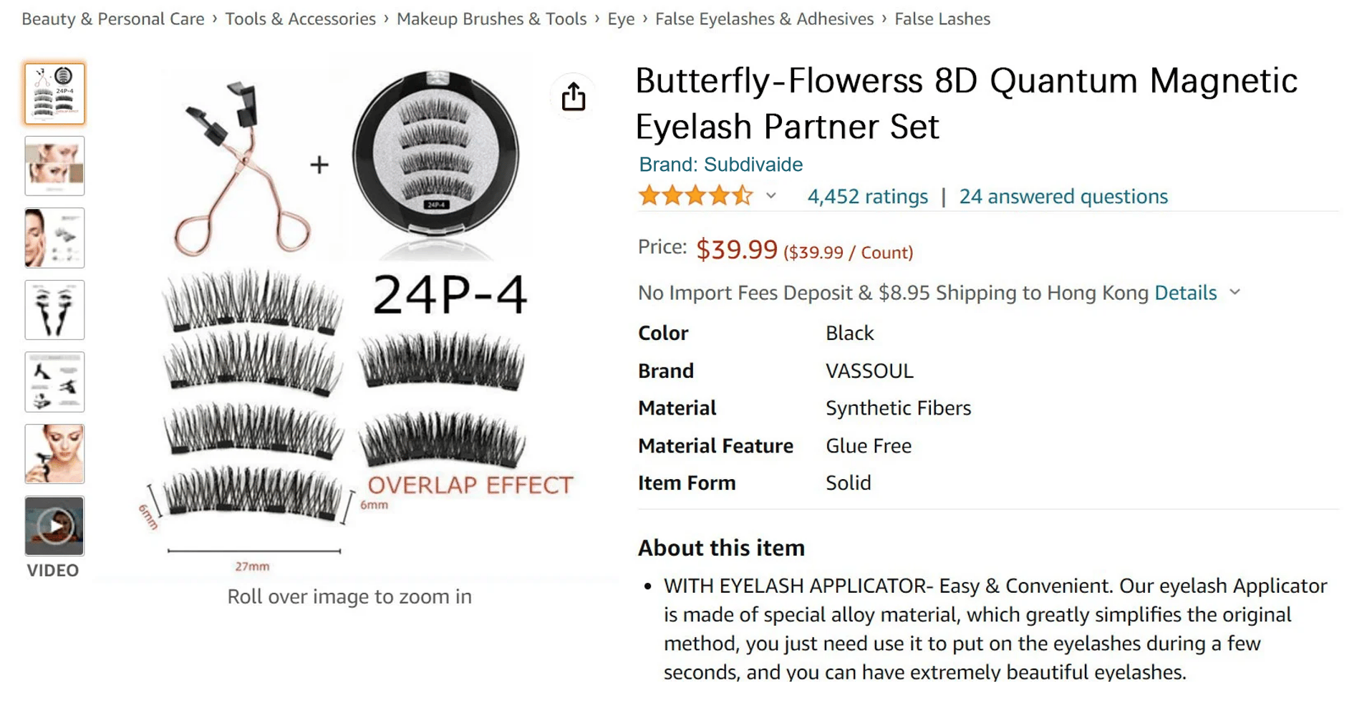Visit the Brand: Subdivaide link
1372x711 pixels.
click(720, 165)
